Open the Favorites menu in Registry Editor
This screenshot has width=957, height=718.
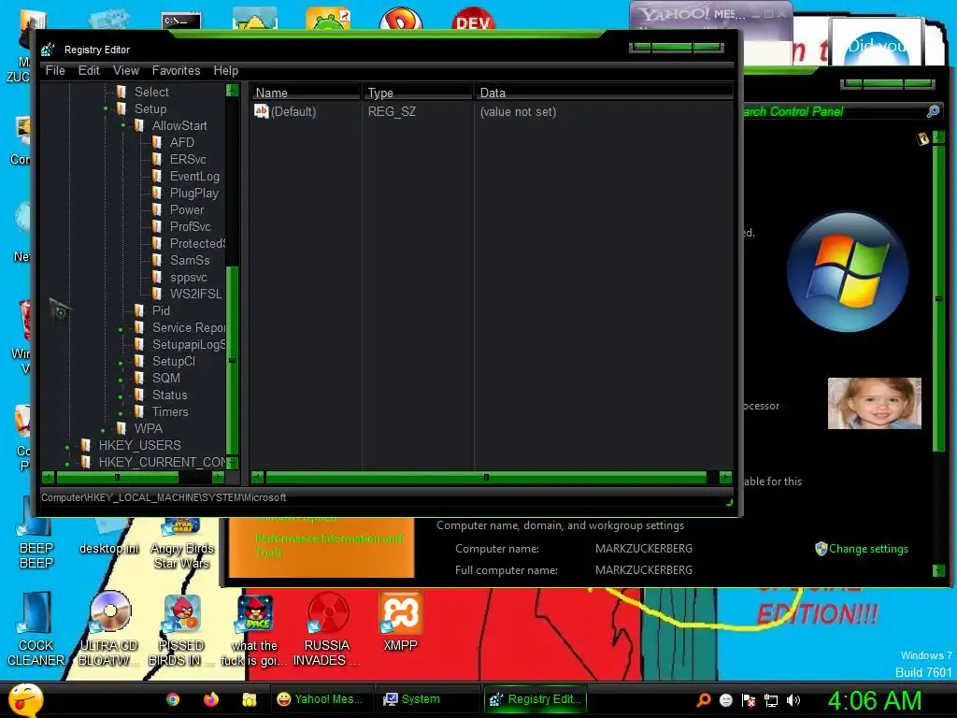[176, 71]
